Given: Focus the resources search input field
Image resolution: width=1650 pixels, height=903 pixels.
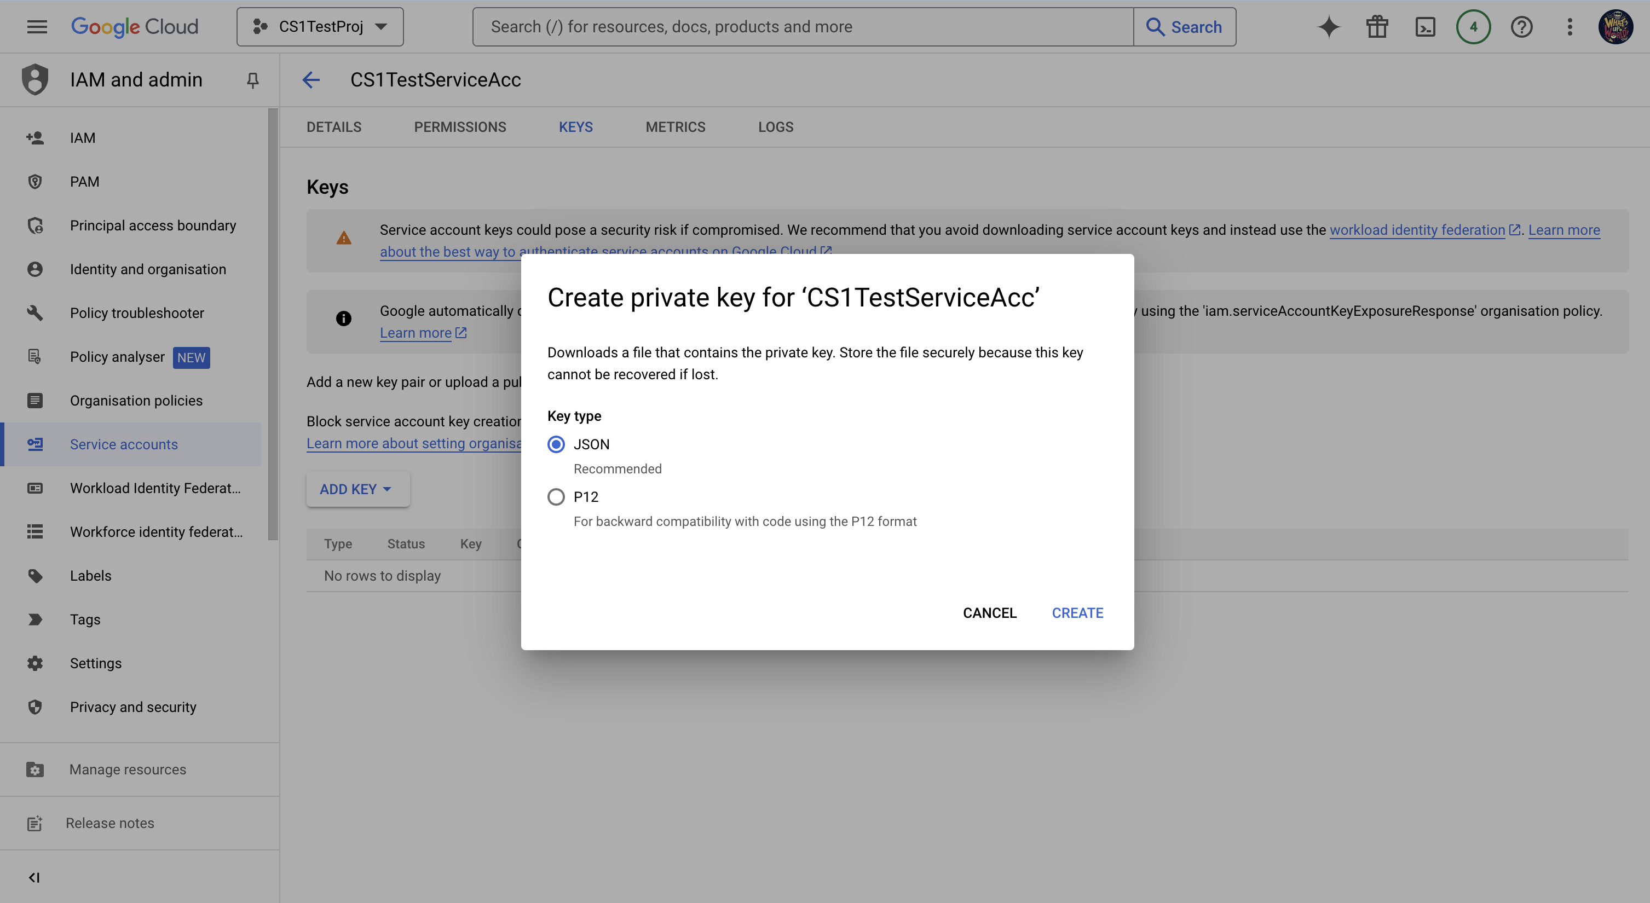Looking at the screenshot, I should [803, 27].
